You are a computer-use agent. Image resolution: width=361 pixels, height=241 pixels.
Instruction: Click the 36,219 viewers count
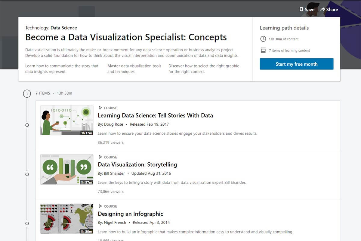111,142
